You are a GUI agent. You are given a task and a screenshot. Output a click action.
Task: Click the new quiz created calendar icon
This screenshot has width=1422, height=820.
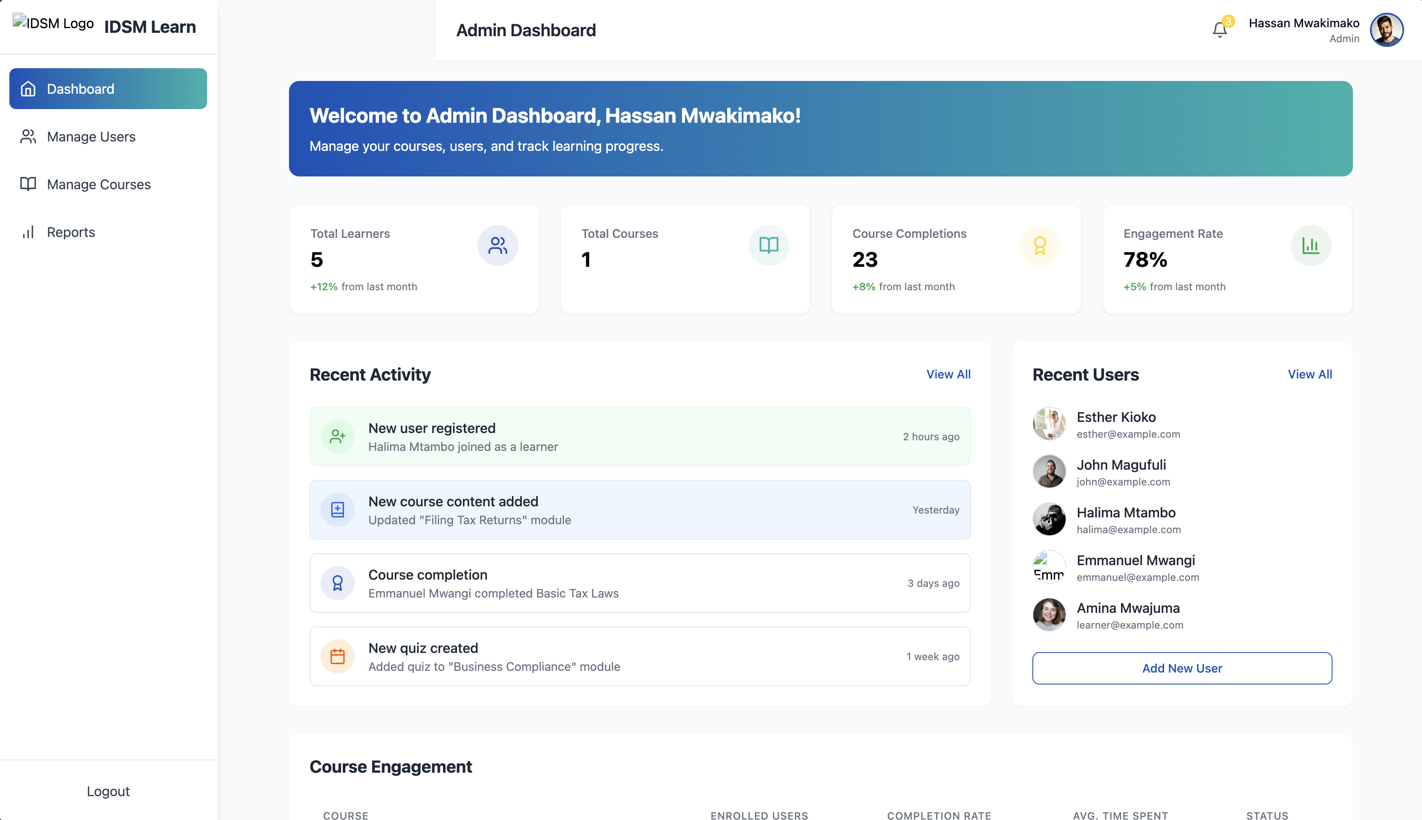(x=337, y=656)
